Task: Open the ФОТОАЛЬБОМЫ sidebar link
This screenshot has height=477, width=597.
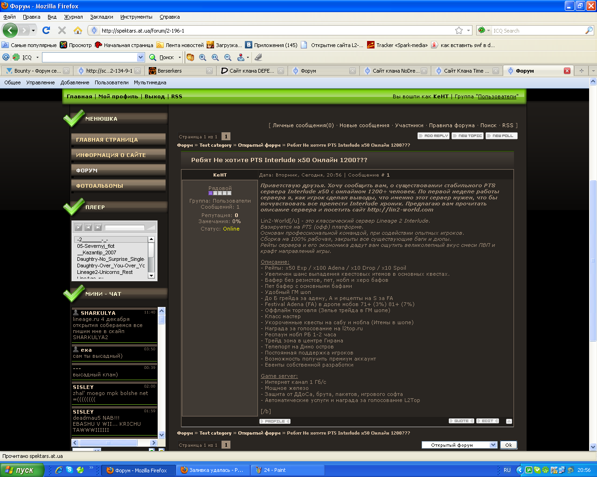Action: coord(118,186)
